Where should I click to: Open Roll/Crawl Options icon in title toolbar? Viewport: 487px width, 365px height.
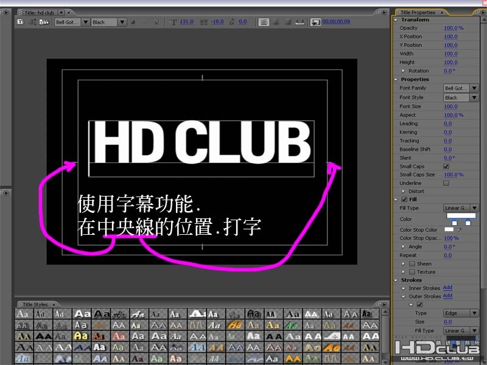[x=32, y=22]
